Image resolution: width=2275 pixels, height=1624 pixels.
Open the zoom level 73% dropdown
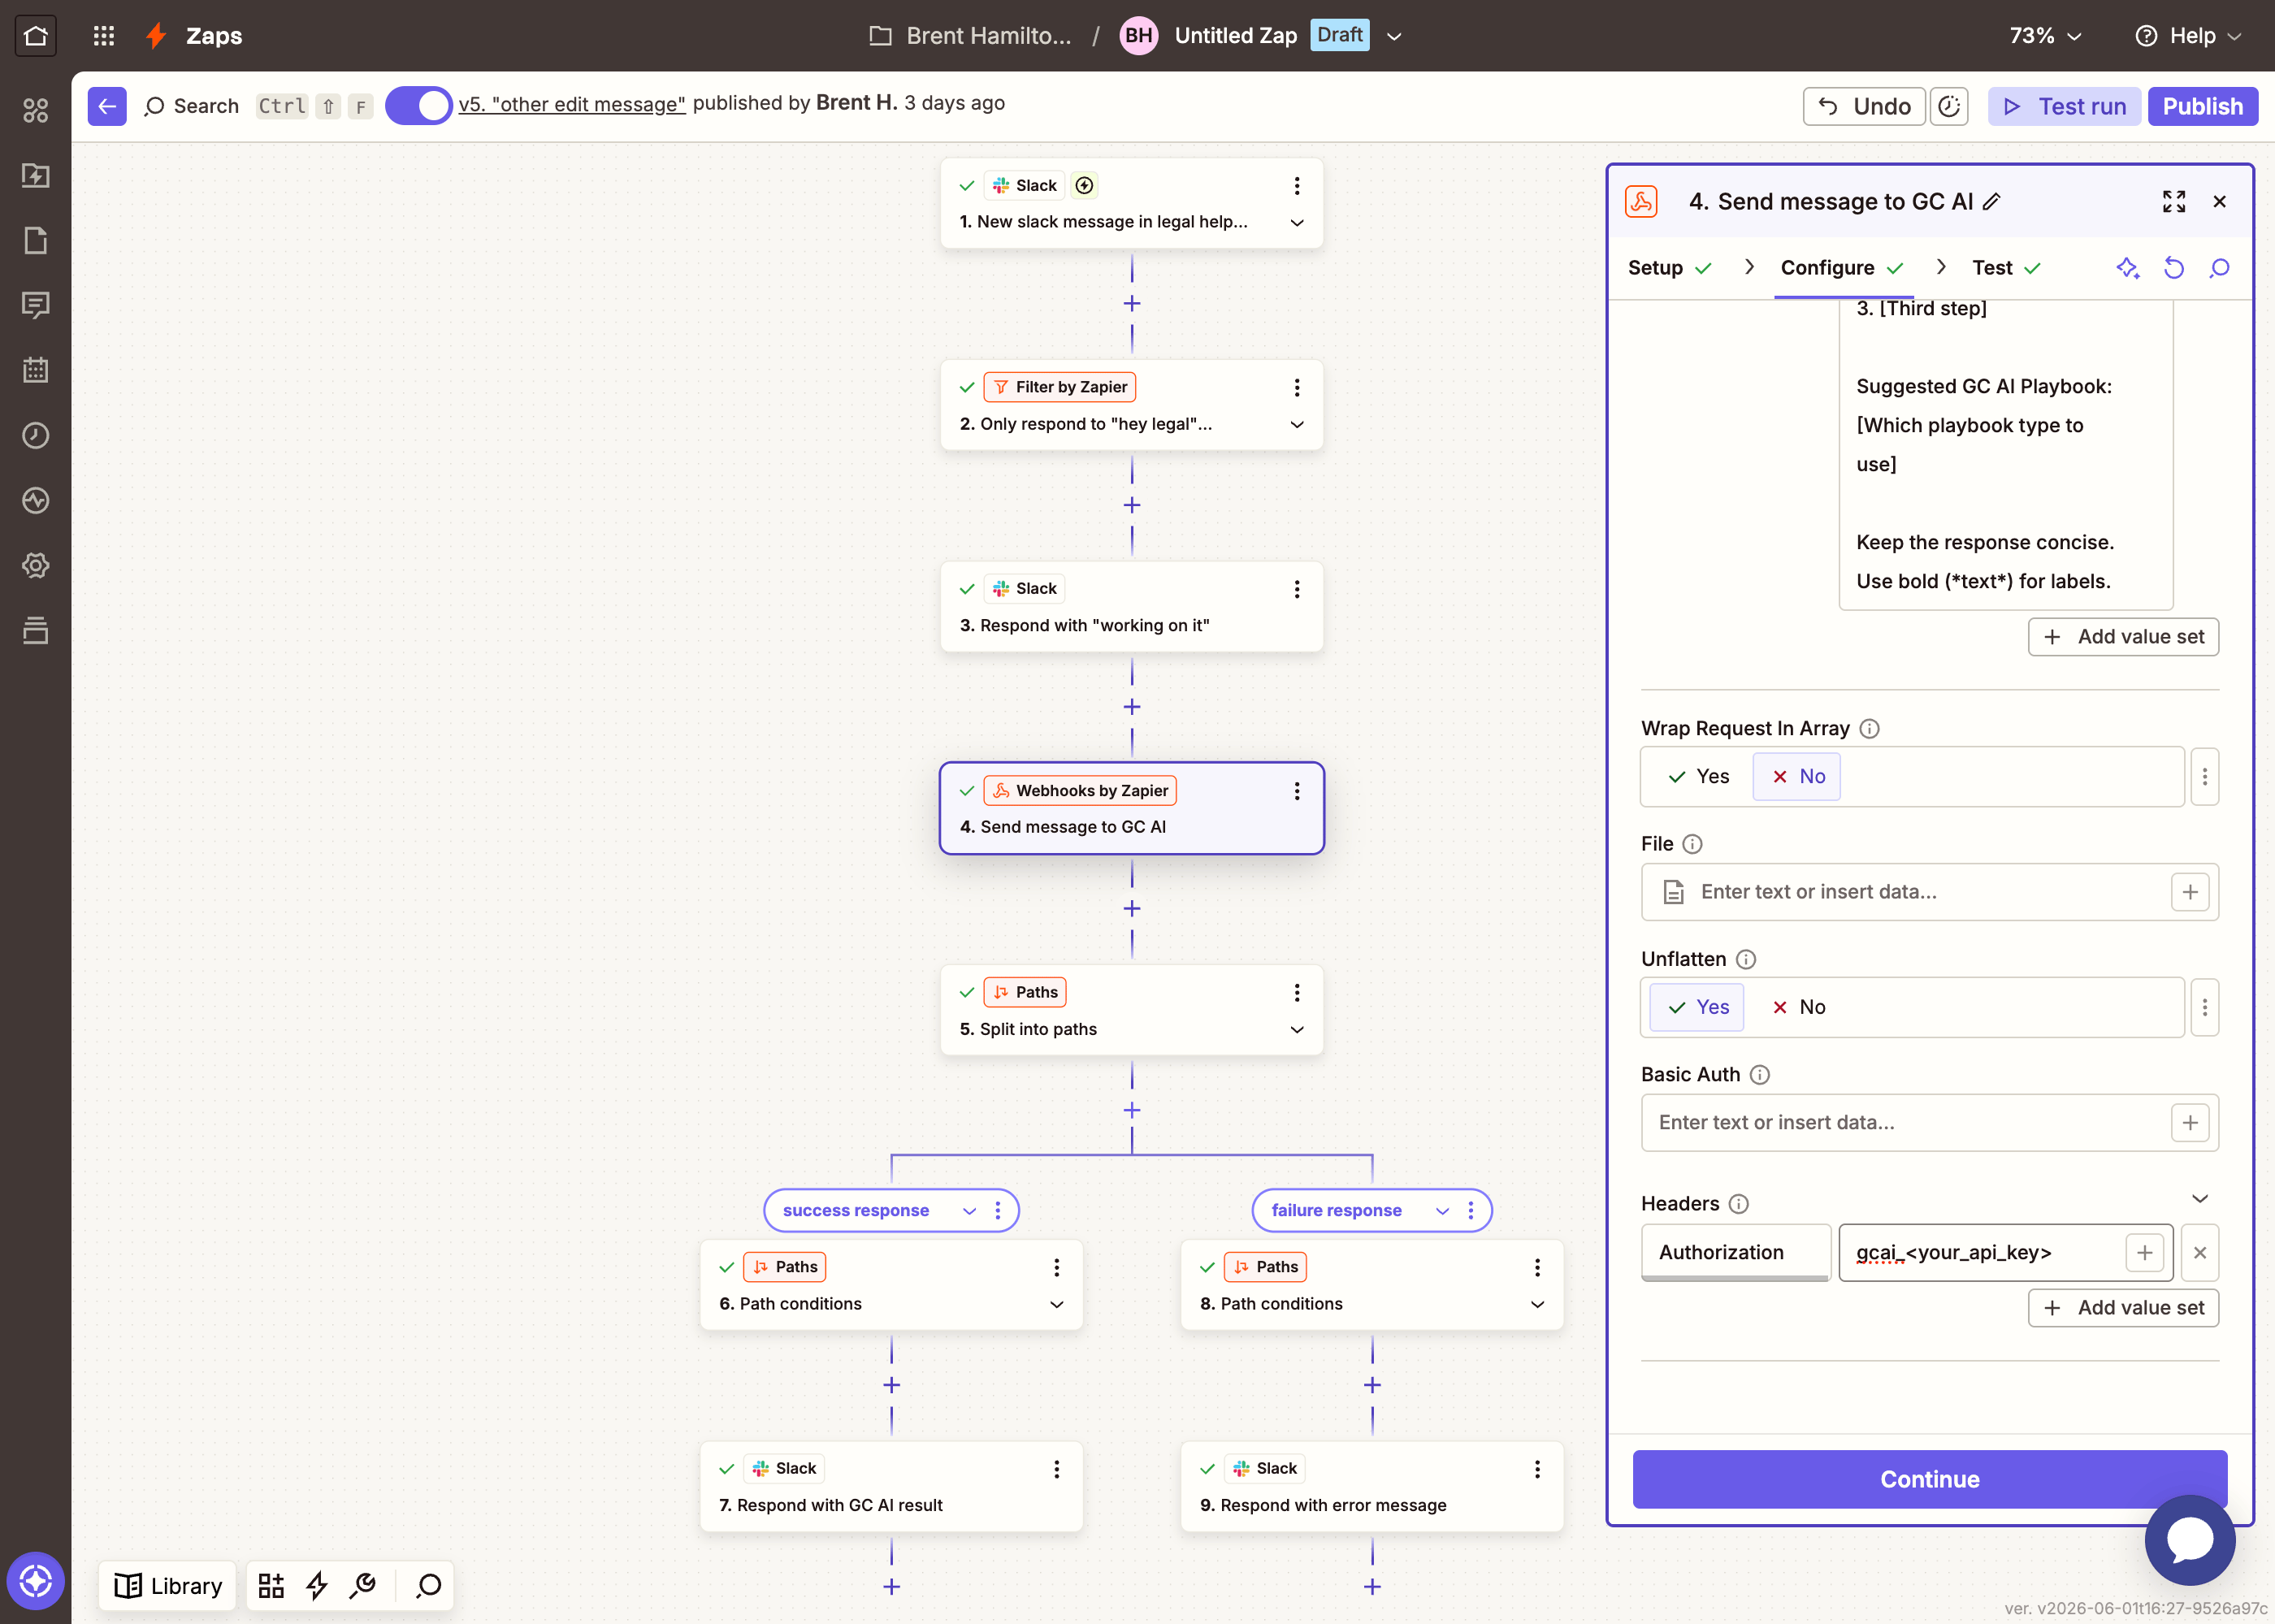coord(2045,36)
